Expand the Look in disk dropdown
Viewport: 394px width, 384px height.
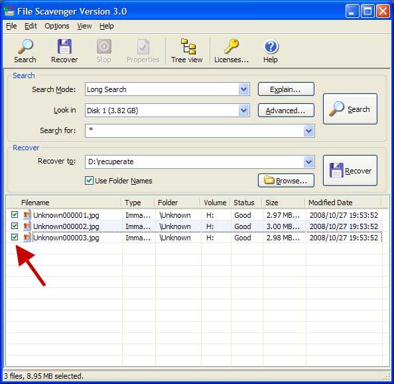(243, 111)
